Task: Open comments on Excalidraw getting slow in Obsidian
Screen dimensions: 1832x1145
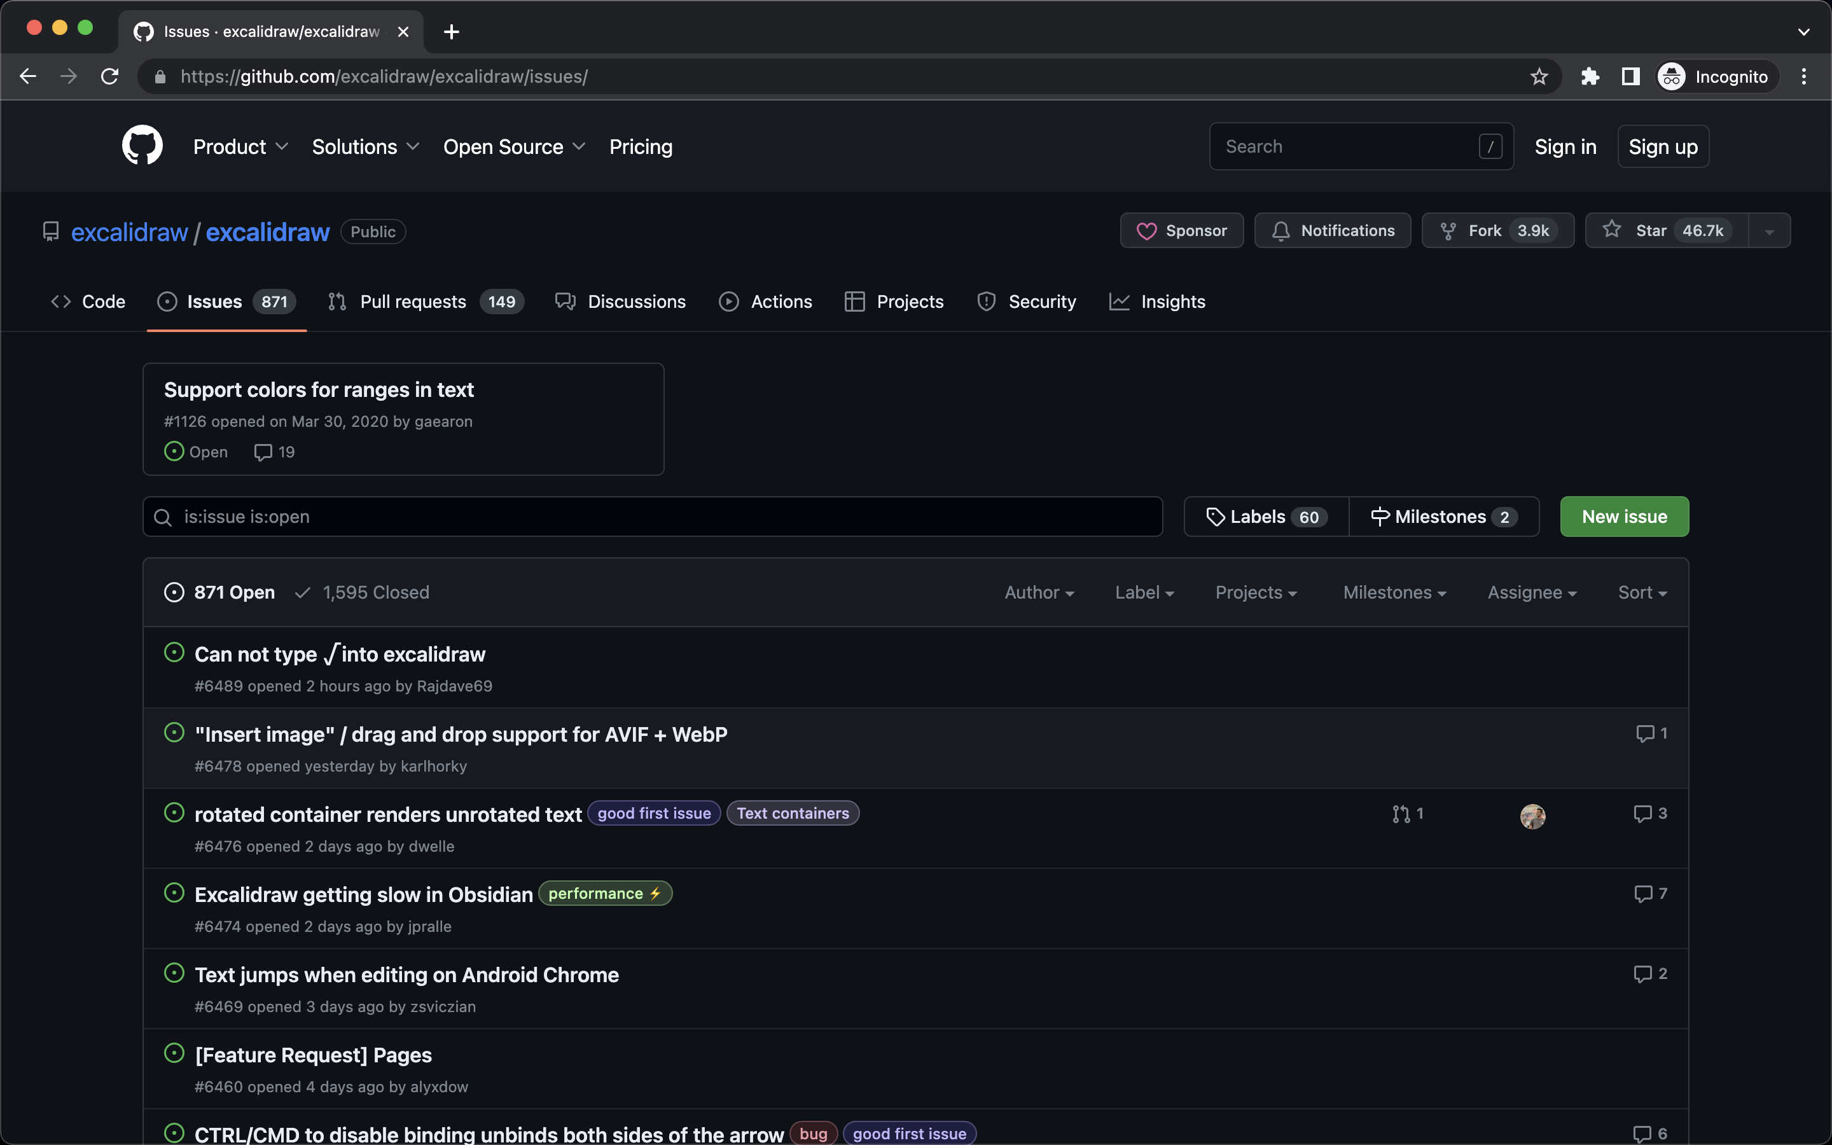Action: 1650,894
